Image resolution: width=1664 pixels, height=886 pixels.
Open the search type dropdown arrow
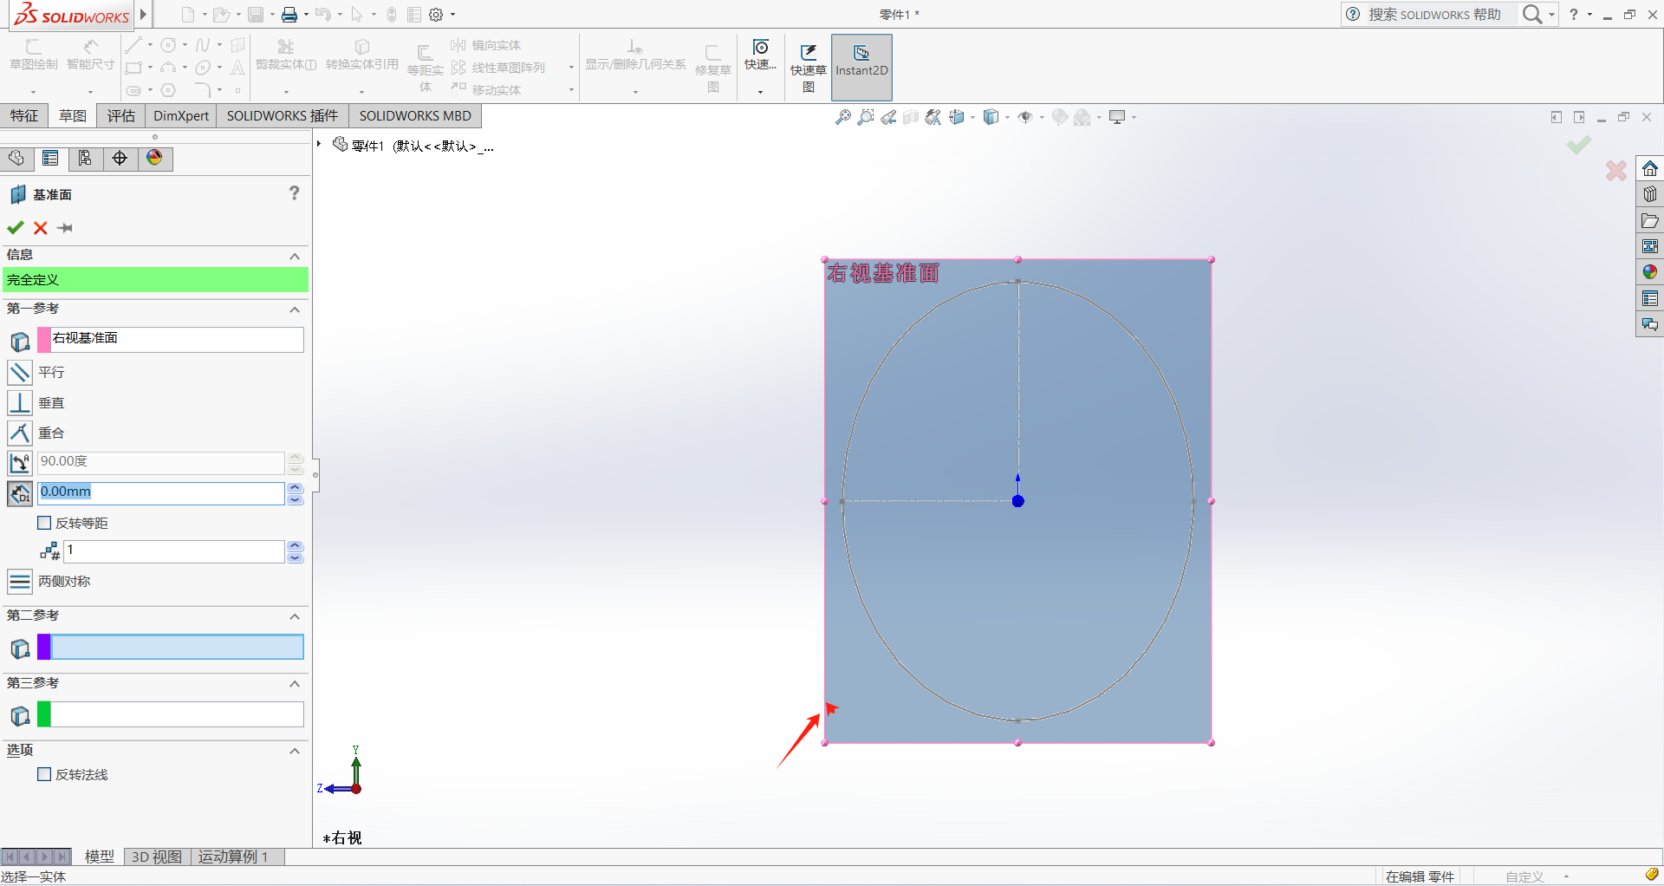1552,15
